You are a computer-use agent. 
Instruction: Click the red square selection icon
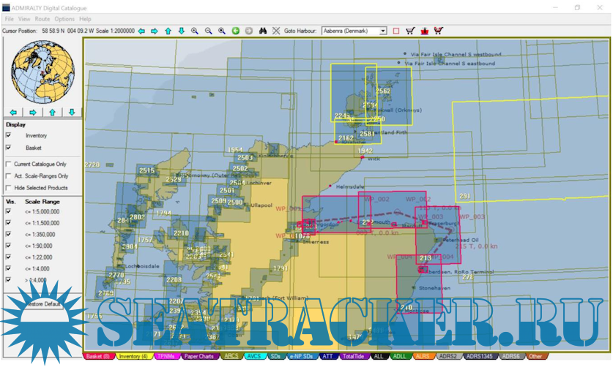coord(396,31)
